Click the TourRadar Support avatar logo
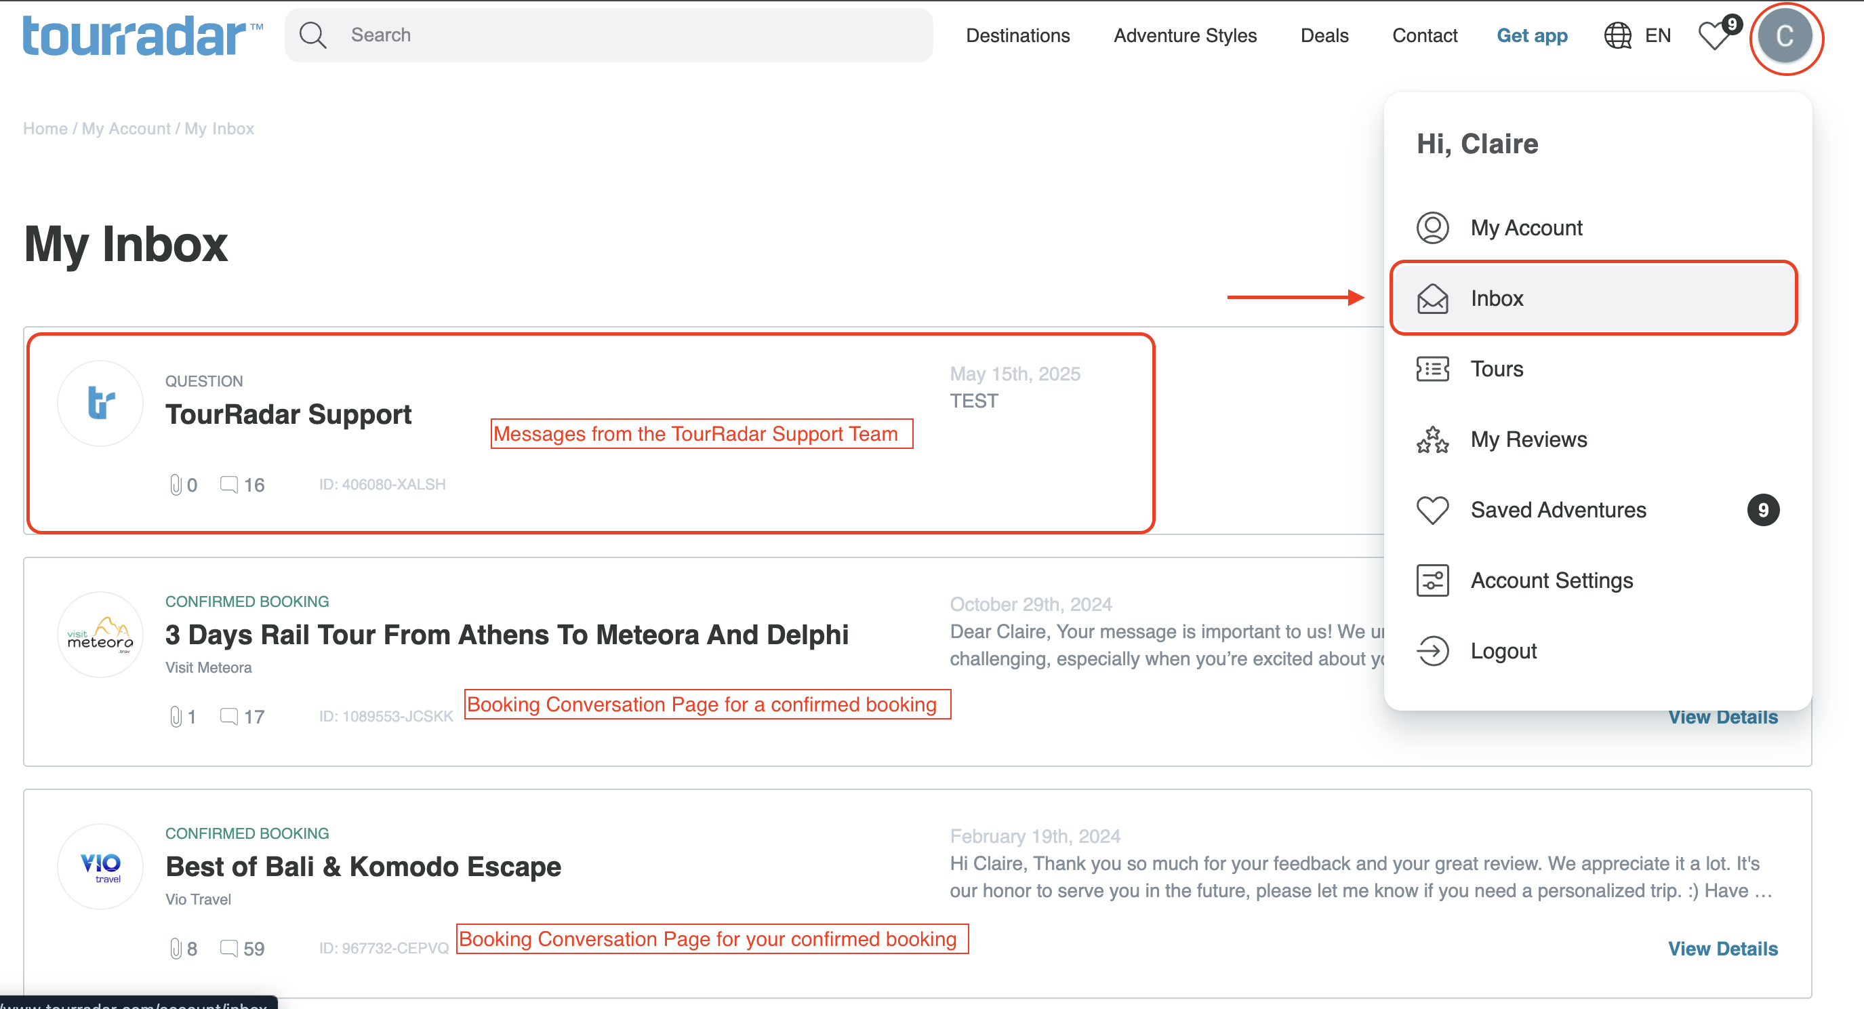Viewport: 1864px width, 1009px height. 100,403
